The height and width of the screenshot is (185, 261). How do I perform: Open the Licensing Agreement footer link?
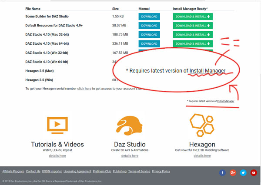pyautogui.click(x=77, y=172)
